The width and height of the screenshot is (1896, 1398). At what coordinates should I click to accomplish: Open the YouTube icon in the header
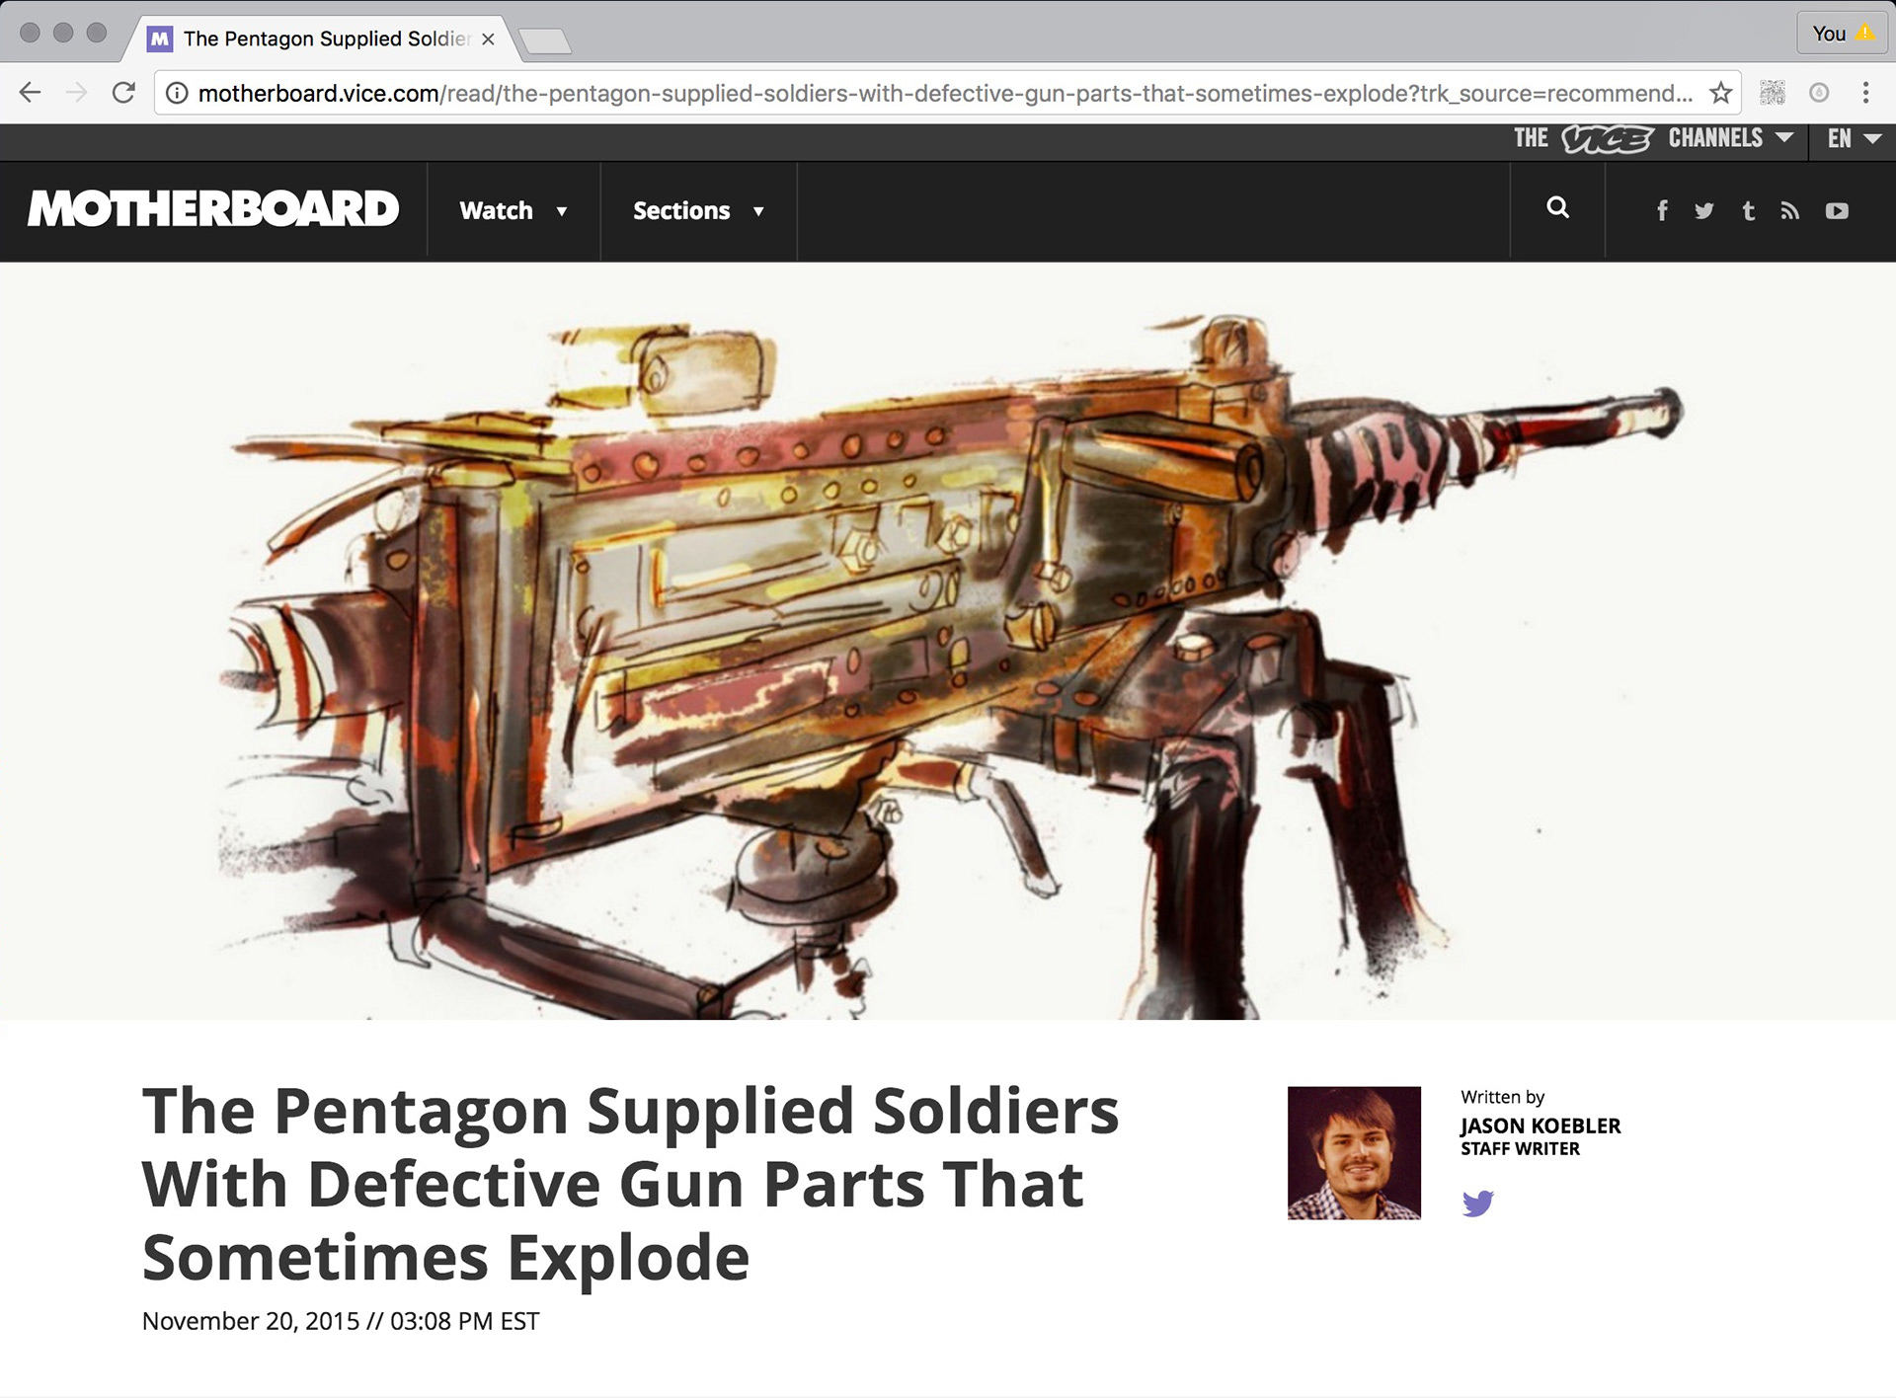point(1837,210)
